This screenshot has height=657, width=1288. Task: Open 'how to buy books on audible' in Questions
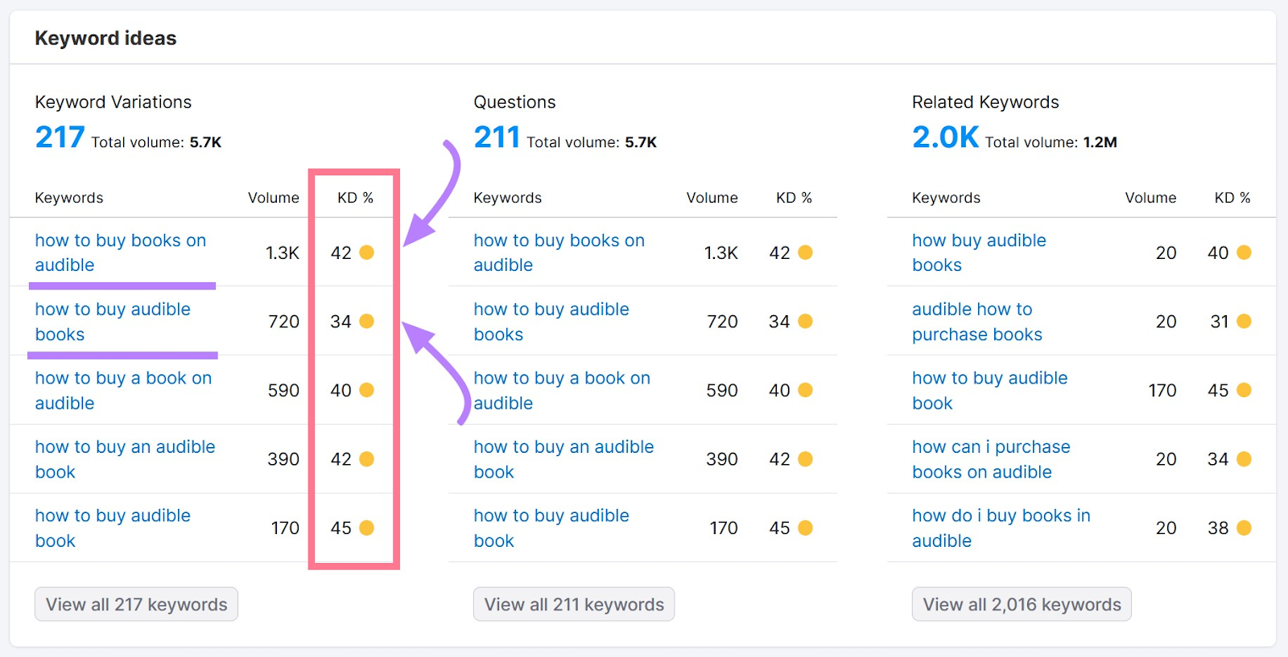559,253
